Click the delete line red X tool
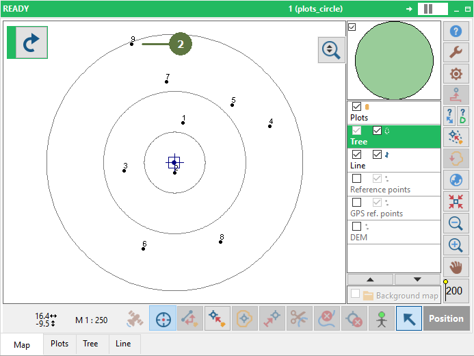The image size is (474, 356). (327, 318)
